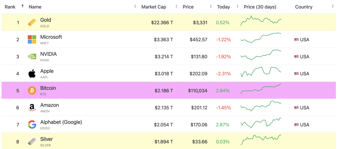338x149 pixels.
Task: Open the Bitcoin asset link
Action: tap(48, 88)
